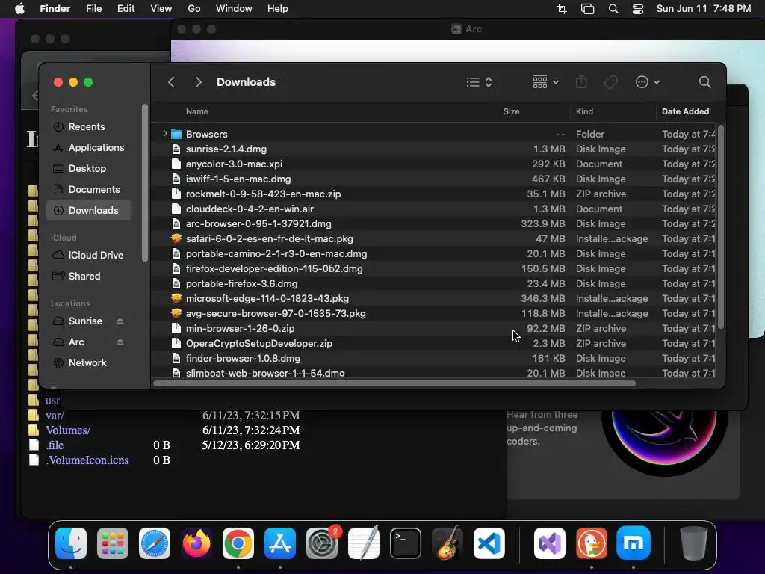Screen dimensions: 765x574
Task: Open the list view switcher control
Action: (479, 82)
